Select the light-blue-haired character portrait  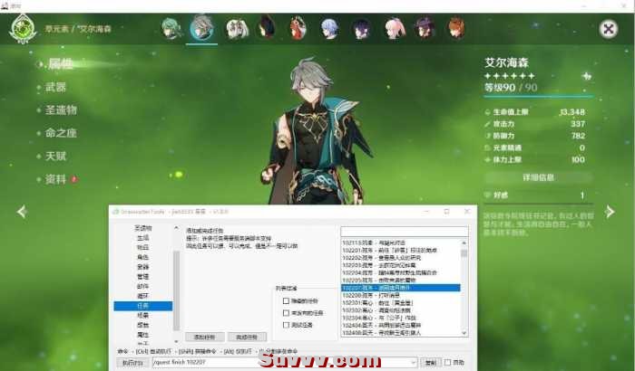[x=329, y=29]
